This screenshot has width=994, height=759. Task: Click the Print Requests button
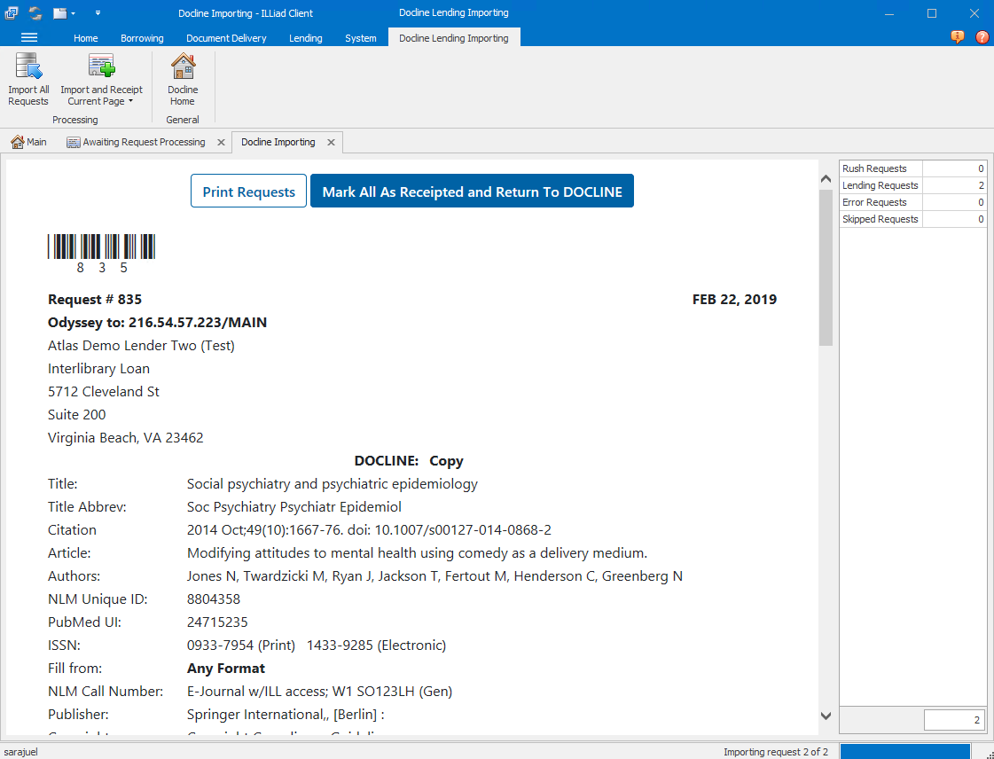tap(248, 190)
